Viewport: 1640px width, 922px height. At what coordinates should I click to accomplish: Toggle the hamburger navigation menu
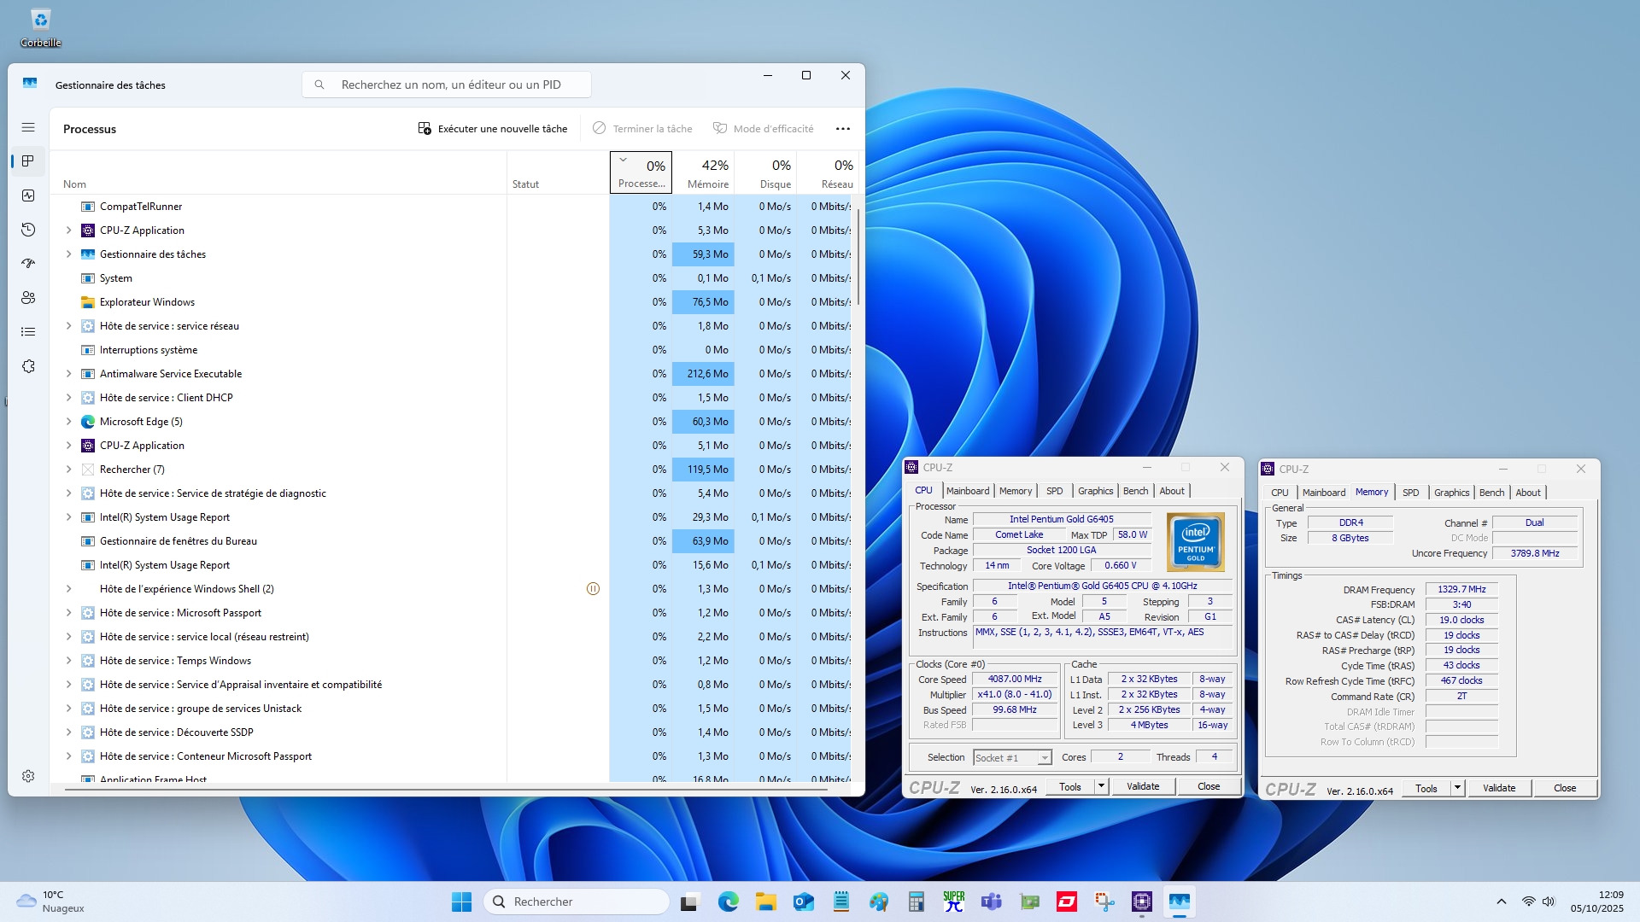tap(28, 127)
